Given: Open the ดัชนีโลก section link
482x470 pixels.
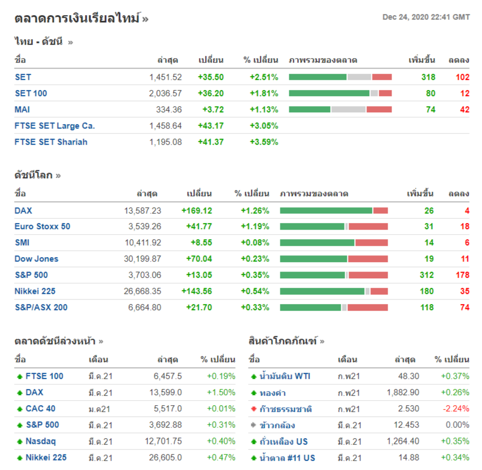Looking at the screenshot, I should tap(37, 175).
